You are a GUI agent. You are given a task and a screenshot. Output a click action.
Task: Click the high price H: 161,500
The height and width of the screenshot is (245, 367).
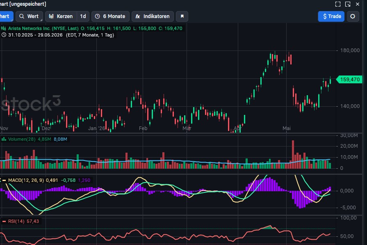119,28
